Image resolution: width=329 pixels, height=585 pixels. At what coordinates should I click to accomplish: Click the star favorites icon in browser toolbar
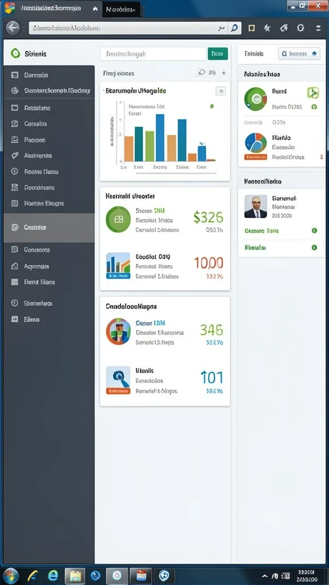pos(267,28)
